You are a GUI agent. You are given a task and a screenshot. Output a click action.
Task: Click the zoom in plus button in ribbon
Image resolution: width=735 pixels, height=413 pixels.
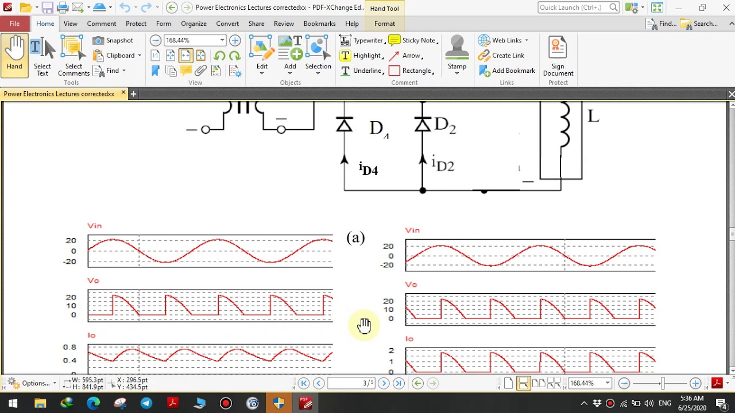[235, 40]
